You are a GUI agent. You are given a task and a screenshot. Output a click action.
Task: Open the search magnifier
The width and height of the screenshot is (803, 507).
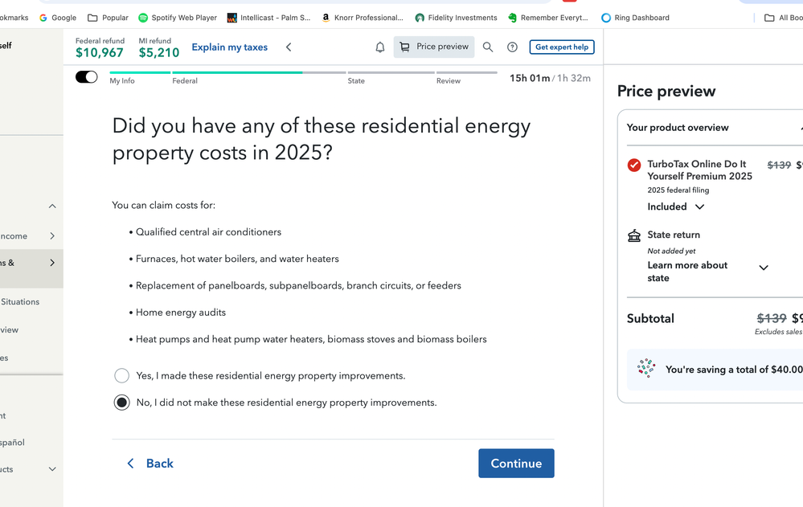point(488,47)
